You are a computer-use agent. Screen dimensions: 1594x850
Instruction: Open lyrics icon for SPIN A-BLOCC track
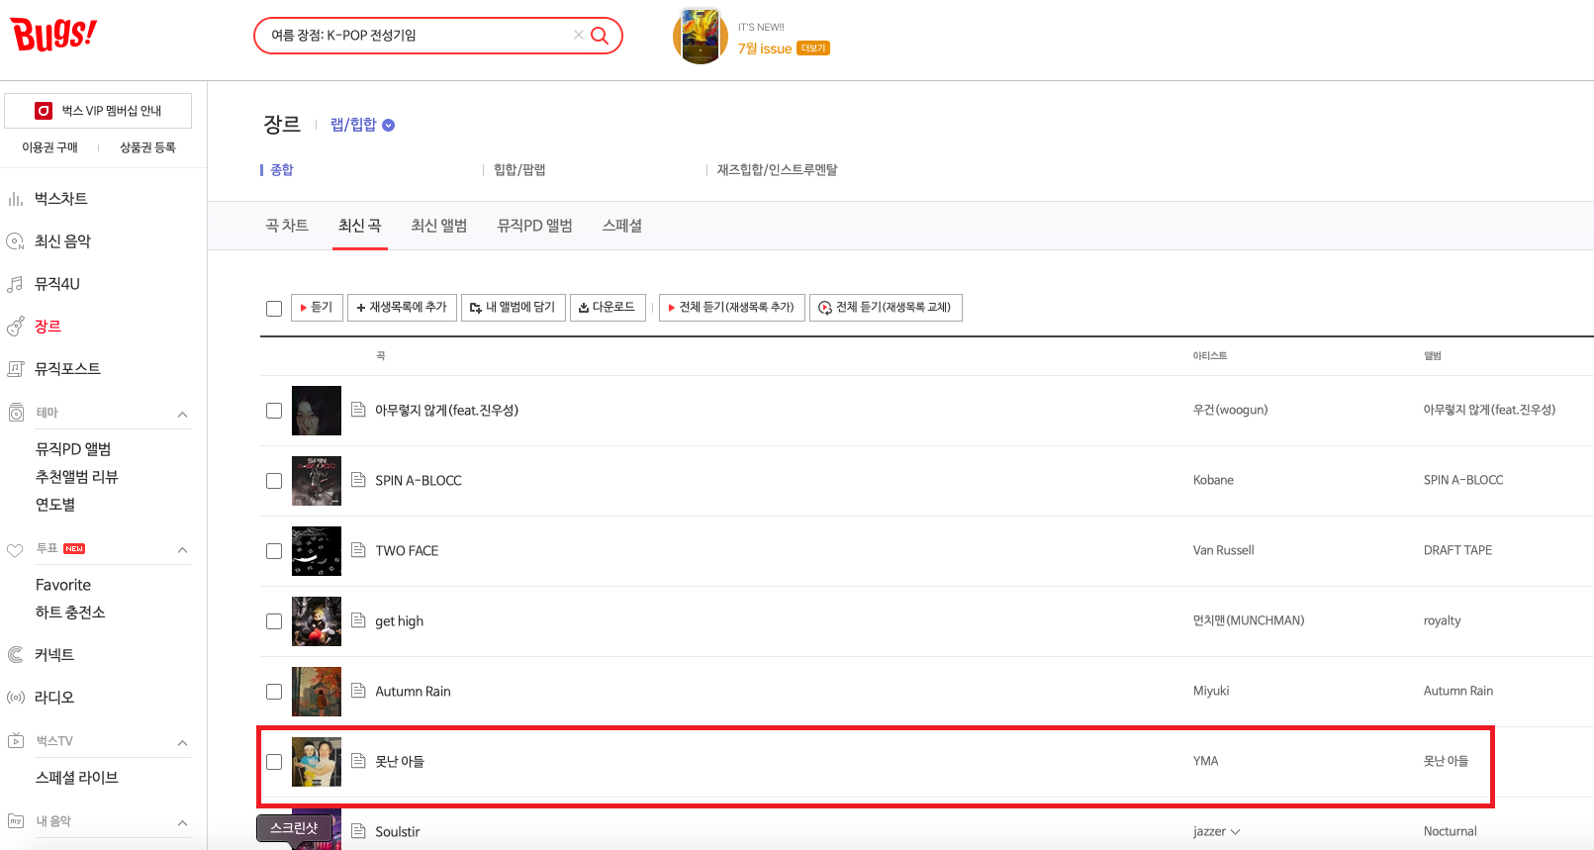(358, 480)
